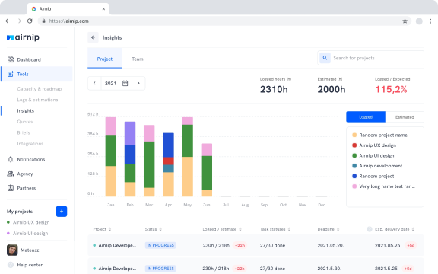Screen dimensions: 438x274
Task: Click the Agency people icon
Action: pos(11,174)
